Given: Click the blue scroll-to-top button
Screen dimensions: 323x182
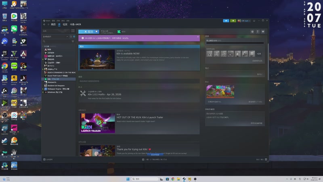Looking at the screenshot, I should coord(155,154).
